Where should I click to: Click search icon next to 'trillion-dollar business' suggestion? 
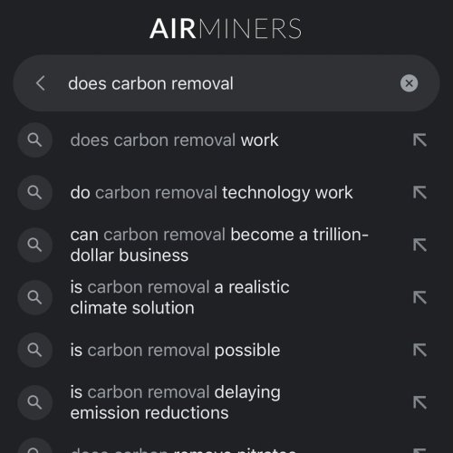pos(34,245)
